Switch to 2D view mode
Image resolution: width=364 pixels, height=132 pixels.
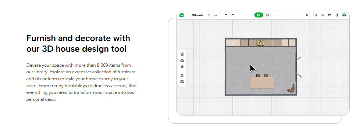(258, 15)
